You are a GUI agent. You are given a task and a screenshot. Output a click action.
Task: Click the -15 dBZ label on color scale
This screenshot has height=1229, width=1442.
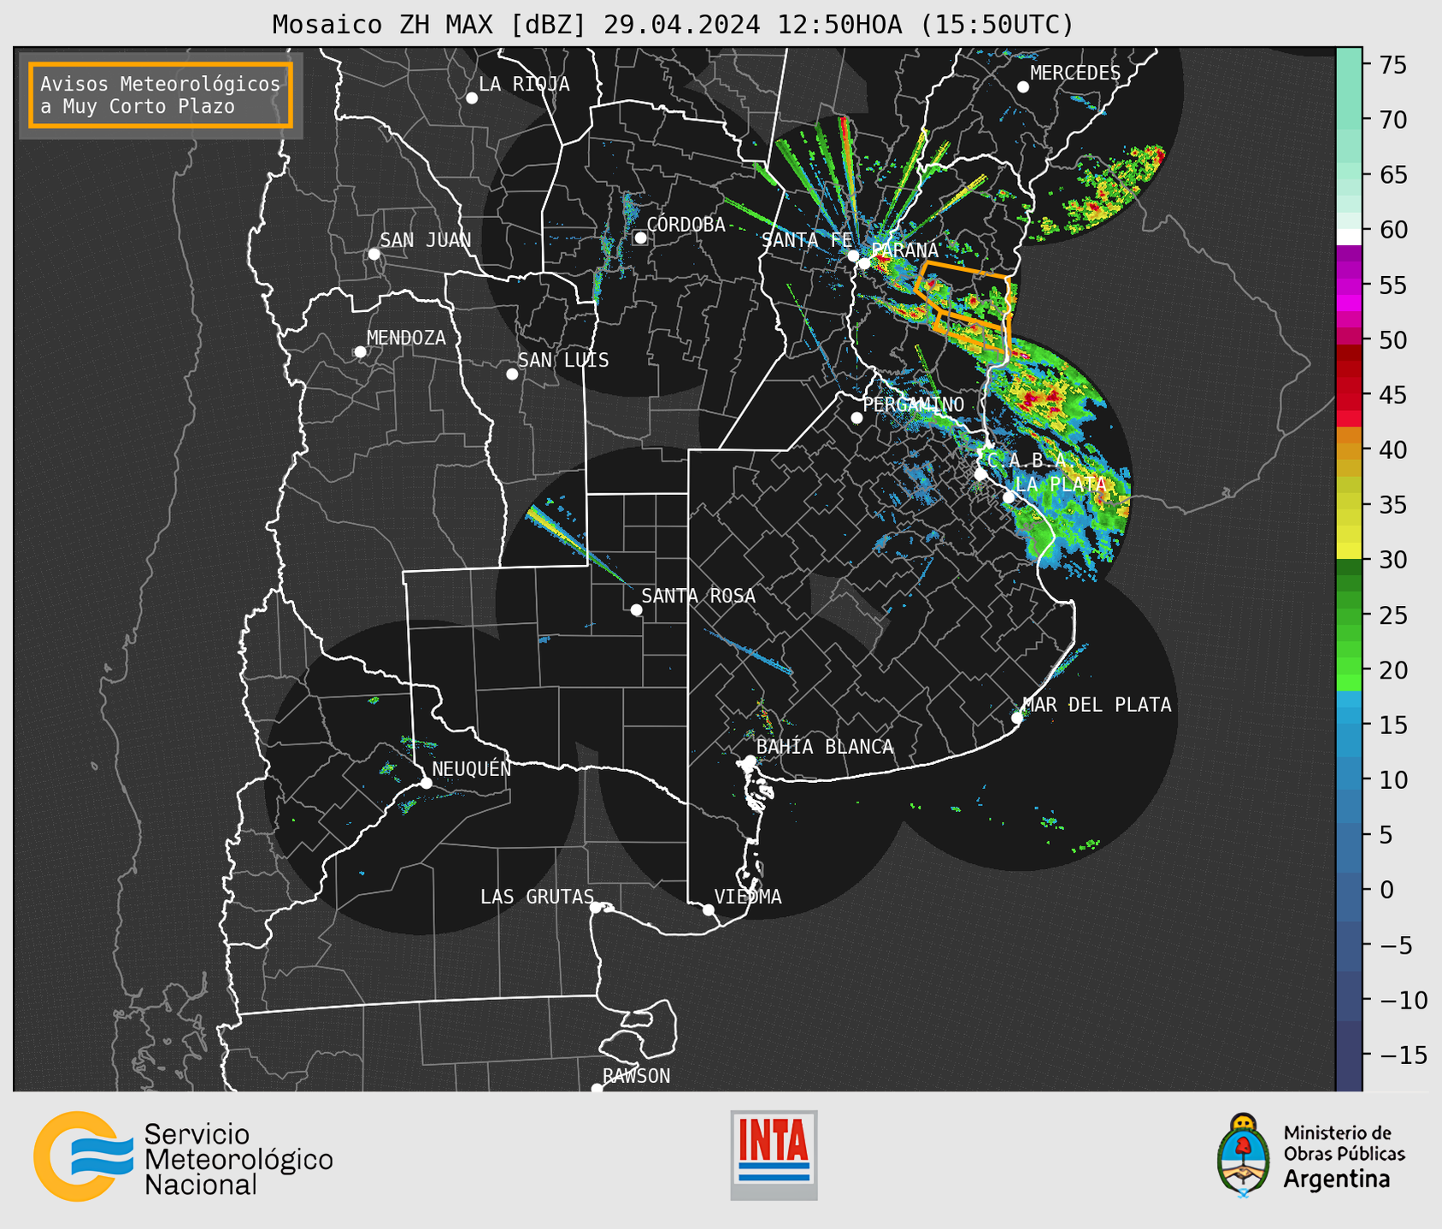pyautogui.click(x=1403, y=1055)
